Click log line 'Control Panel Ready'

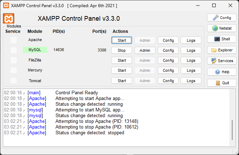(x=77, y=92)
